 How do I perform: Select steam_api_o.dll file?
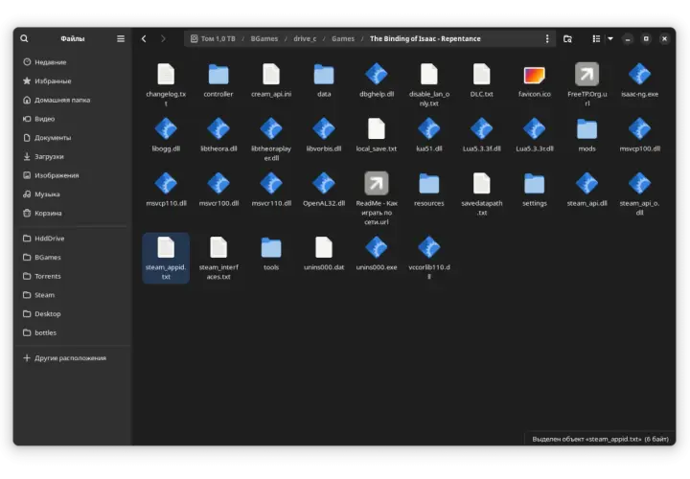[x=639, y=194]
